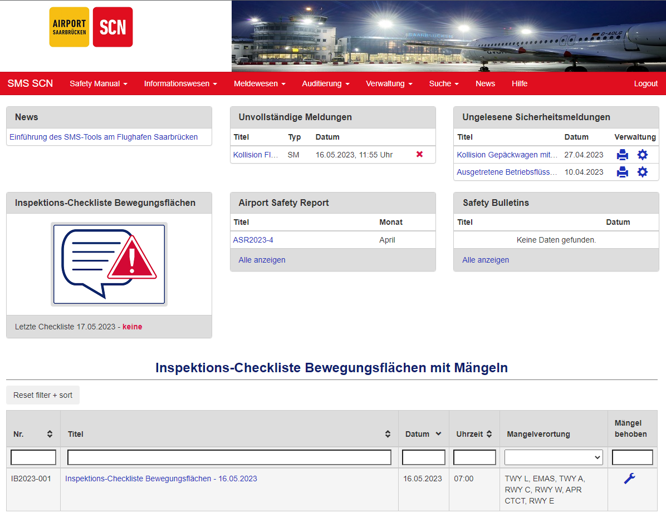Open the Mangelverortung filter dropdown
This screenshot has width=666, height=518.
click(553, 457)
